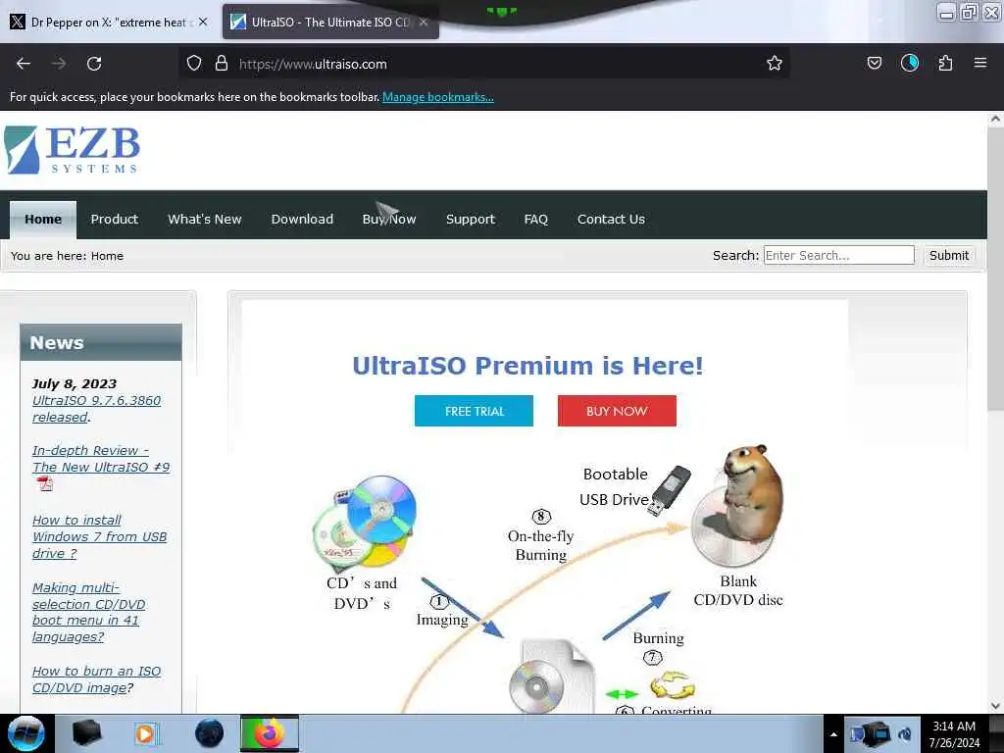The height and width of the screenshot is (753, 1004).
Task: Click the Firefox taskbar icon
Action: click(x=270, y=733)
